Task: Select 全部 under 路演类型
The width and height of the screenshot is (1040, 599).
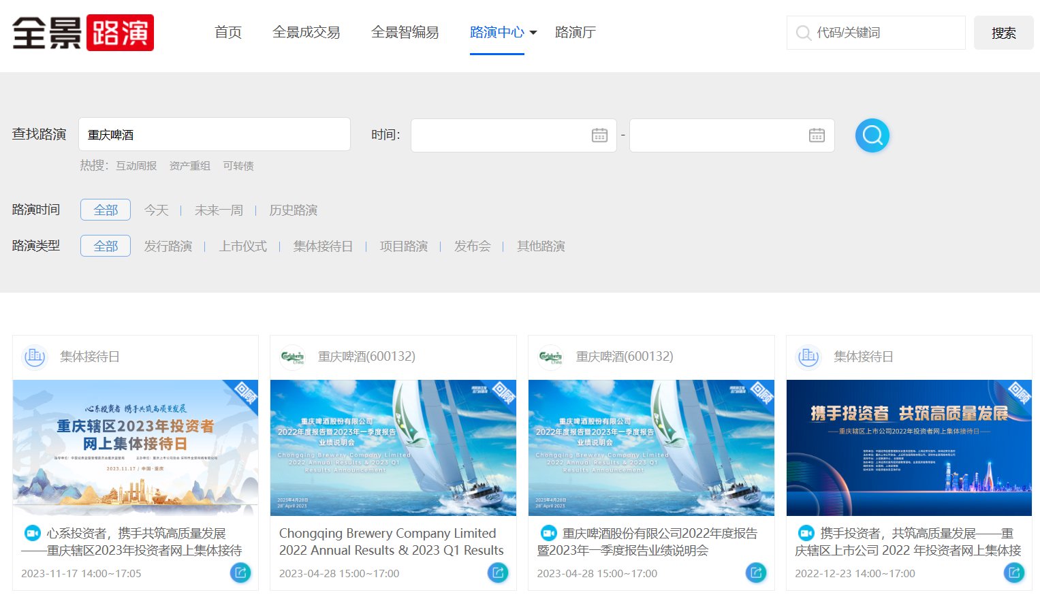Action: pos(106,246)
